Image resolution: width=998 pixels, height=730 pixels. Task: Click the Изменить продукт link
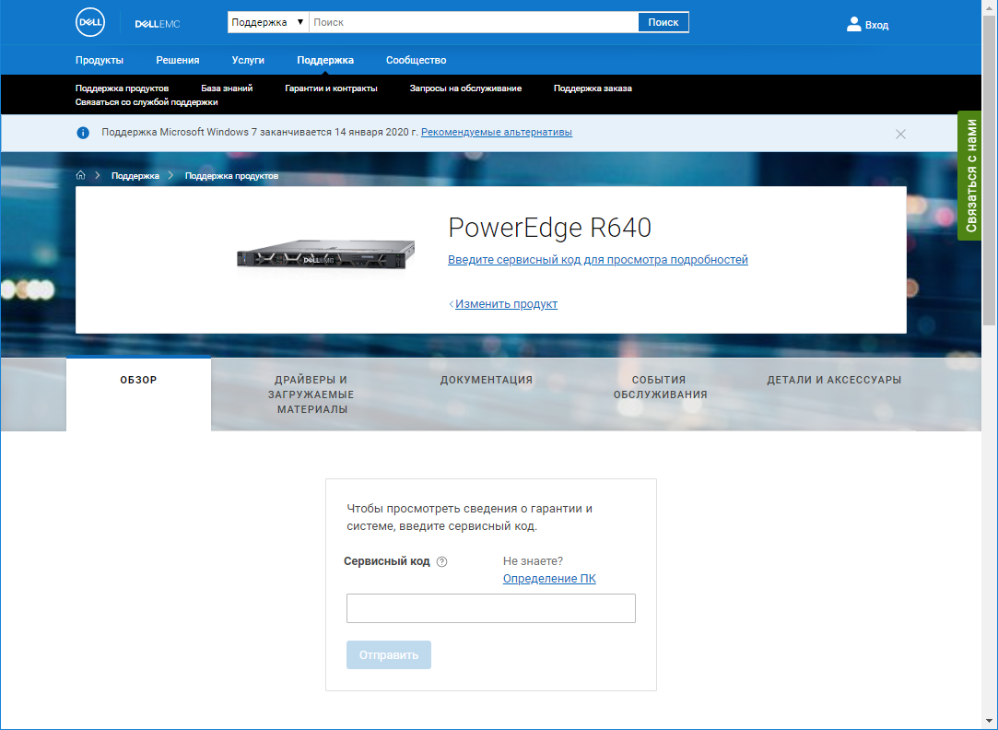[506, 304]
